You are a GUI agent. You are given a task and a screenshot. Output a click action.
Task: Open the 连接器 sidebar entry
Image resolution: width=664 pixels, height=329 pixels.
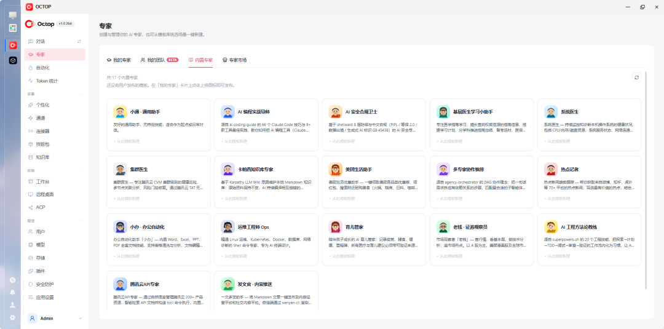55,131
